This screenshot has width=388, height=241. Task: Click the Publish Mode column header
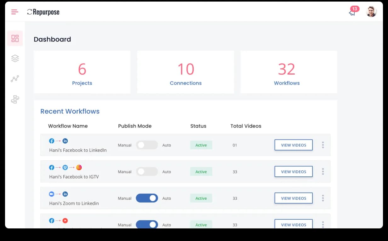point(135,126)
